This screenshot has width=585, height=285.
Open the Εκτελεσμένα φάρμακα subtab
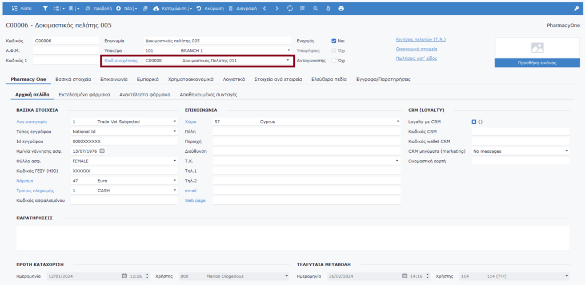84,94
